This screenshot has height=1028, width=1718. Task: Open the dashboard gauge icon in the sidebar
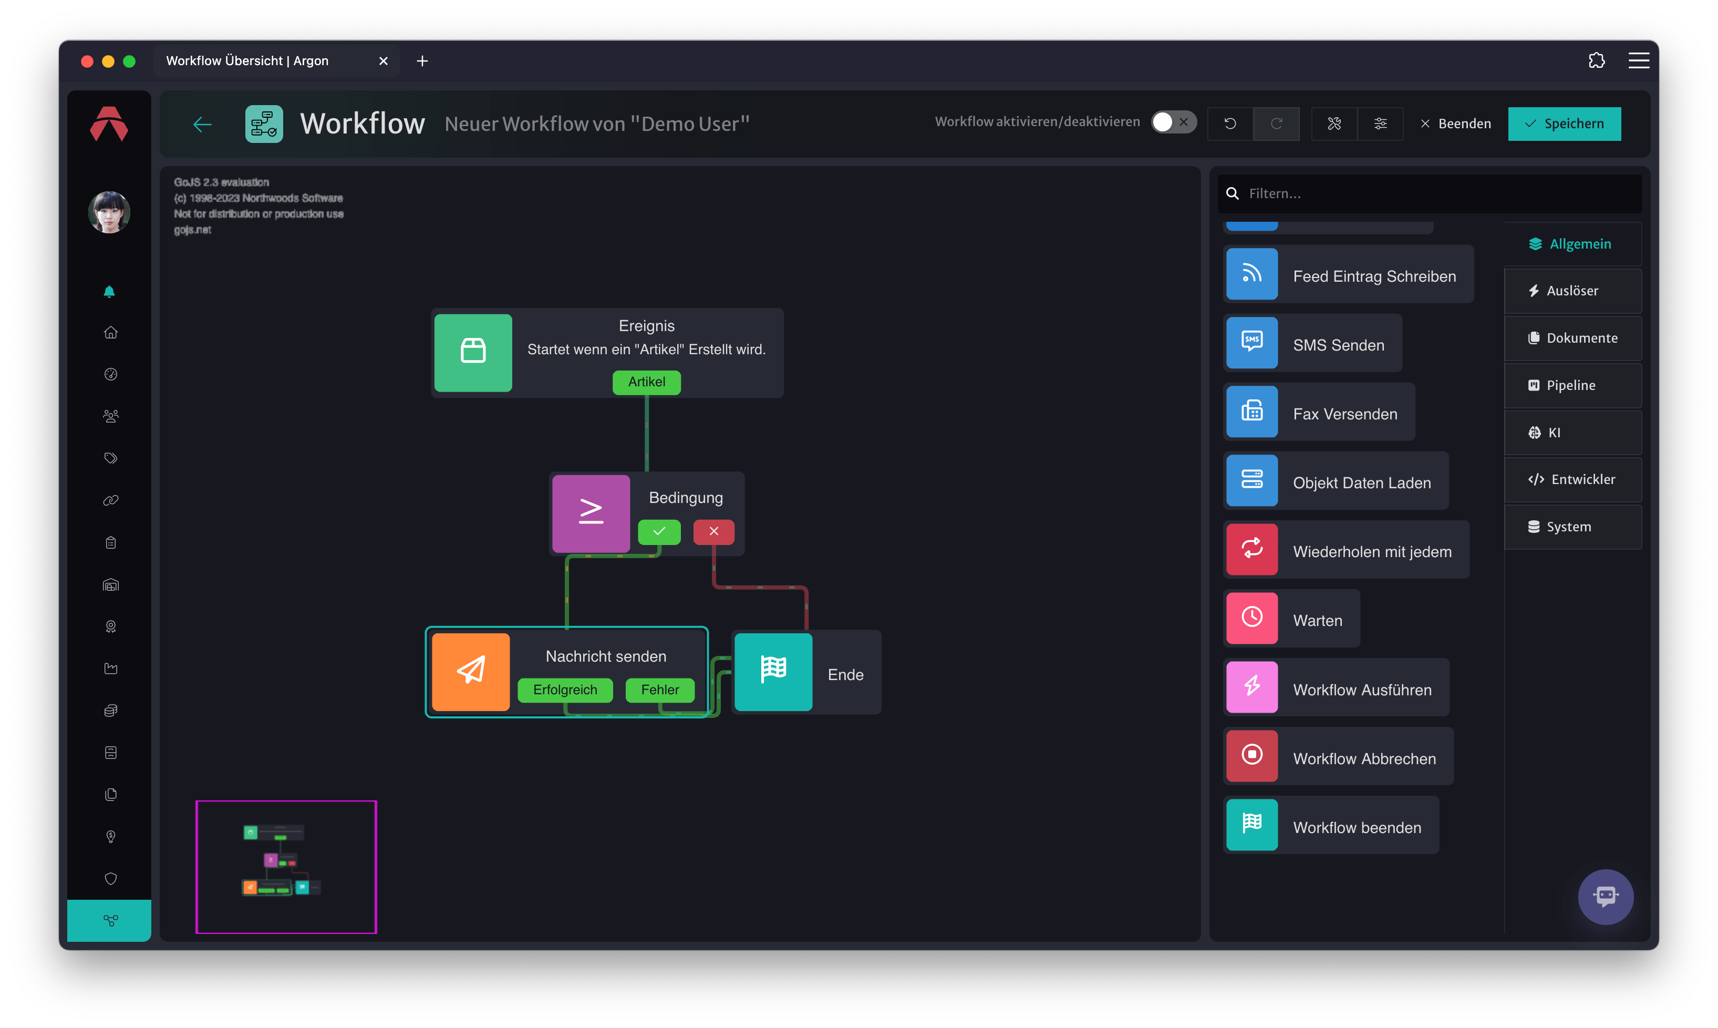110,375
